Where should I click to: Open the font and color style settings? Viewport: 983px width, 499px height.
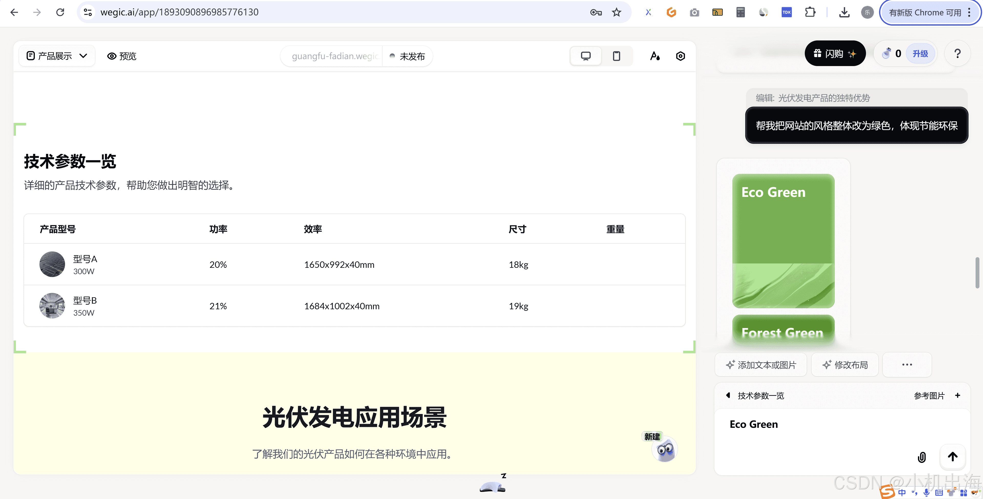(x=655, y=56)
